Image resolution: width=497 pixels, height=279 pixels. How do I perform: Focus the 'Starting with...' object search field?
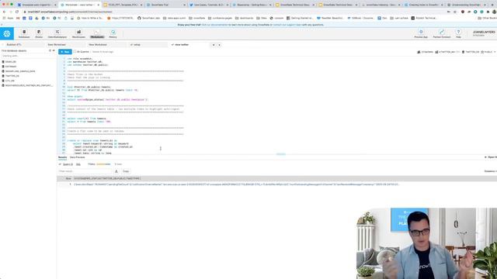(x=28, y=56)
